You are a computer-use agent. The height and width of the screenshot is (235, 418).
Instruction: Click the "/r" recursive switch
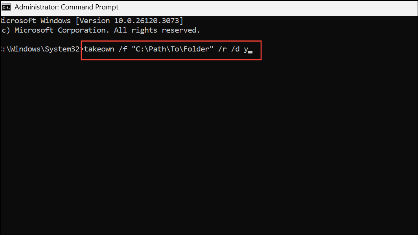tap(222, 49)
